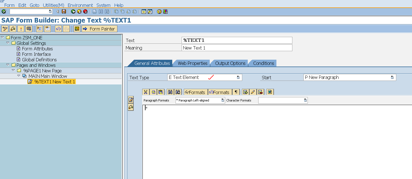The height and width of the screenshot is (179, 412).
Task: Open the Form menu
Action: point(9,5)
